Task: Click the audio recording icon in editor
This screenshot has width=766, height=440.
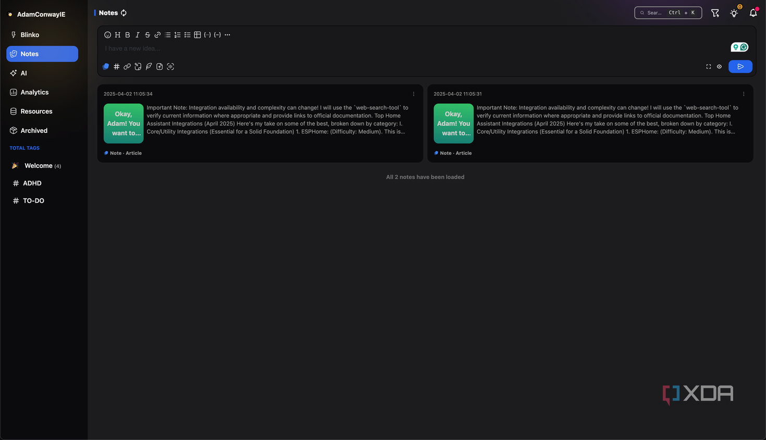Action: (170, 67)
